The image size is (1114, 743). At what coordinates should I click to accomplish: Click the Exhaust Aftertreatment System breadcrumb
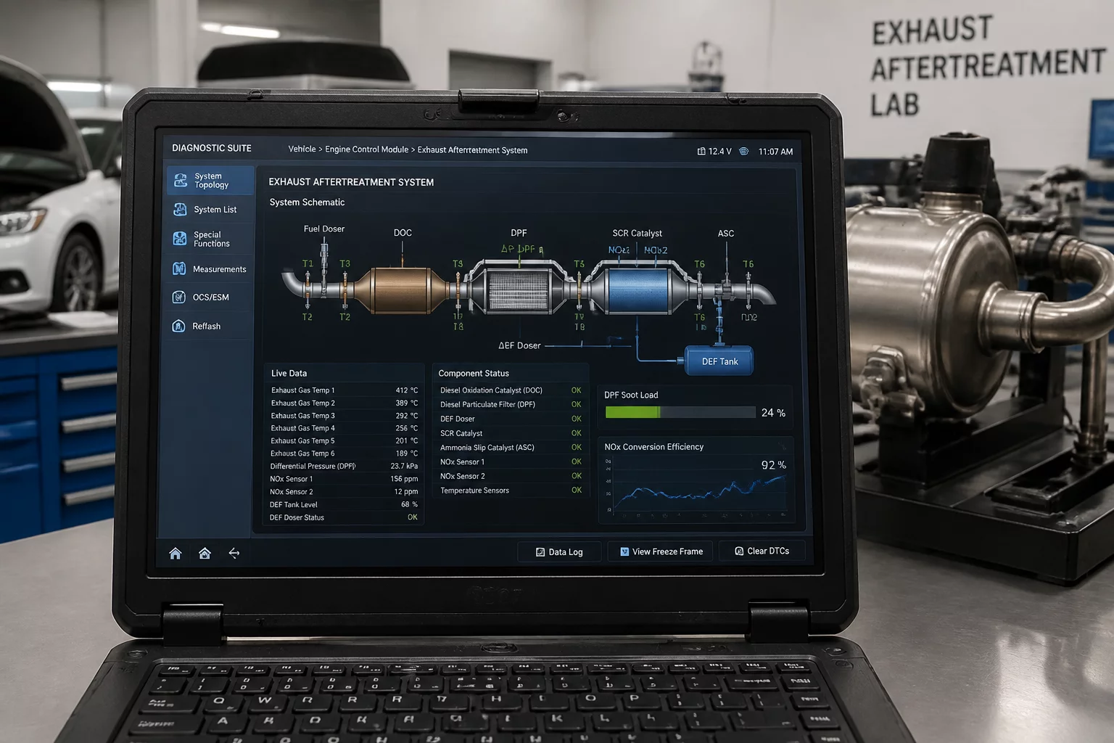point(472,150)
